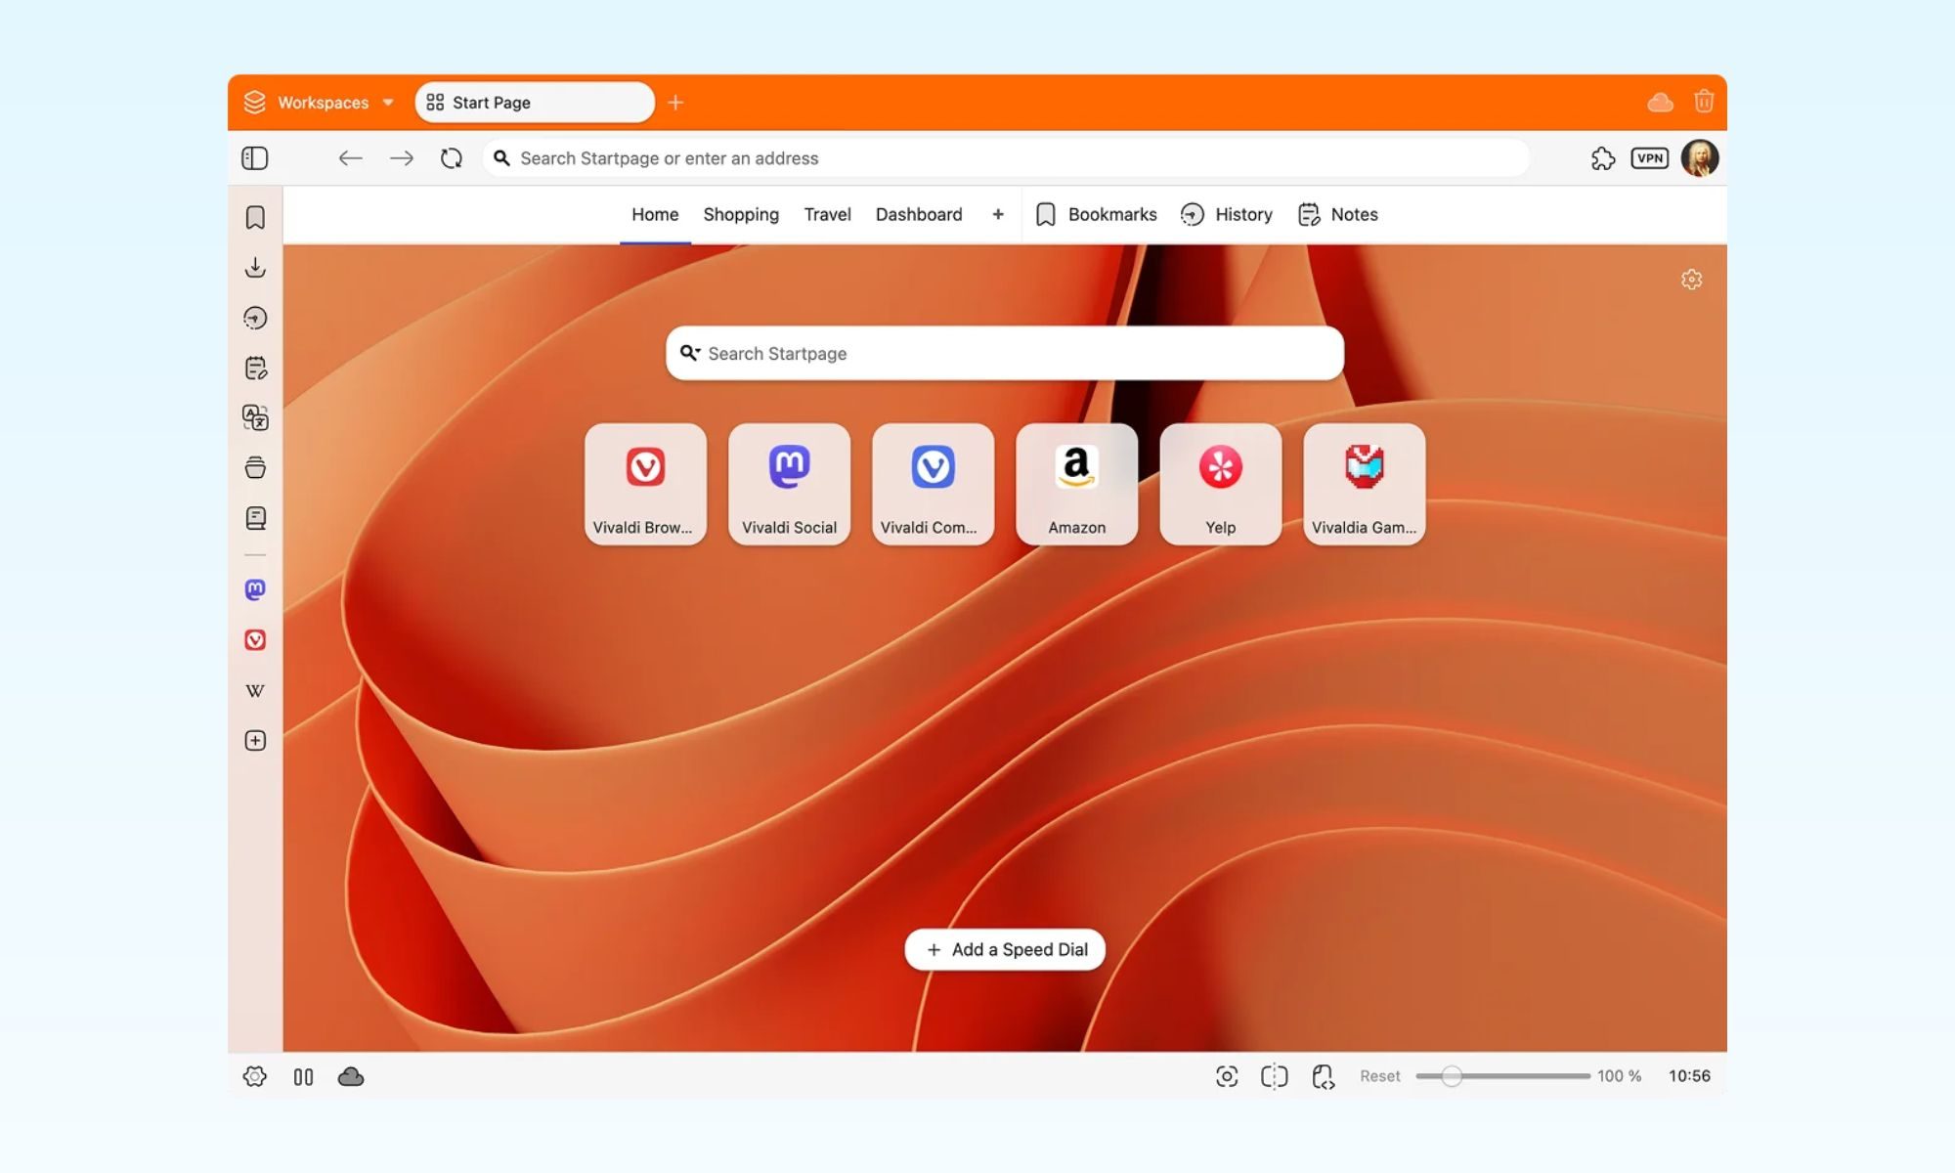Click the Add a Speed Dial button
The width and height of the screenshot is (1955, 1173).
[x=1005, y=949]
